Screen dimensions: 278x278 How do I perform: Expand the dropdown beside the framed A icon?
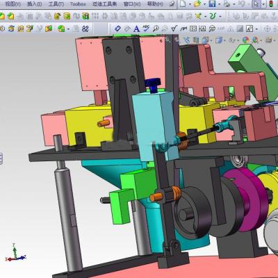tap(256, 29)
